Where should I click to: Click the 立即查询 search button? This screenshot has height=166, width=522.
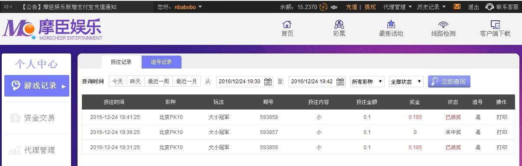click(x=449, y=81)
